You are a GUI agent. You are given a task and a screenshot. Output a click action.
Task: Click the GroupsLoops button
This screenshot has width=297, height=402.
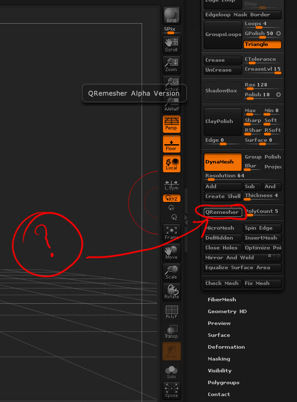tap(223, 35)
